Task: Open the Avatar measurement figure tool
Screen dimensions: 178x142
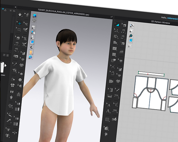Action: [x=11, y=97]
